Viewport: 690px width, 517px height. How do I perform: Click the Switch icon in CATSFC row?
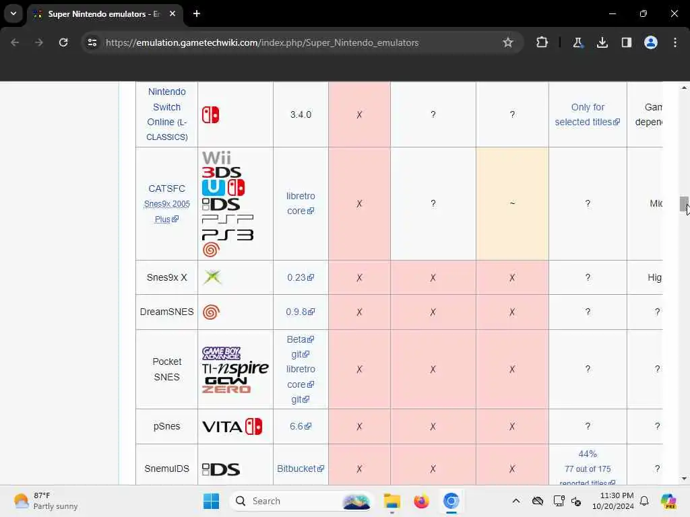(237, 188)
